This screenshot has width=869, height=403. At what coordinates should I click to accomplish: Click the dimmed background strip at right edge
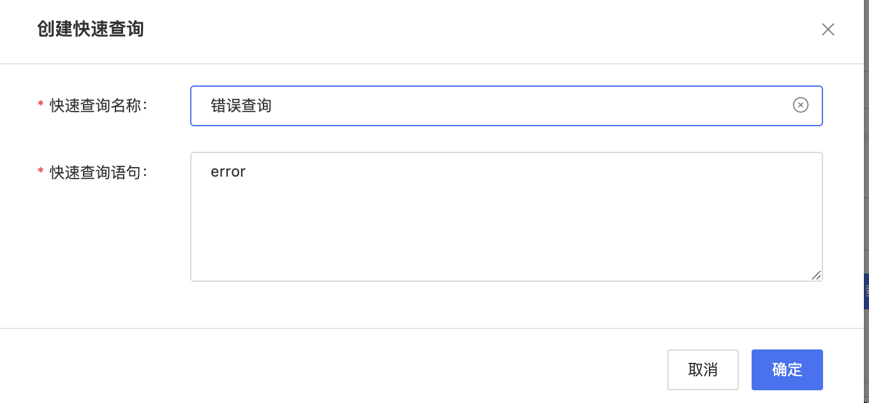point(866,159)
